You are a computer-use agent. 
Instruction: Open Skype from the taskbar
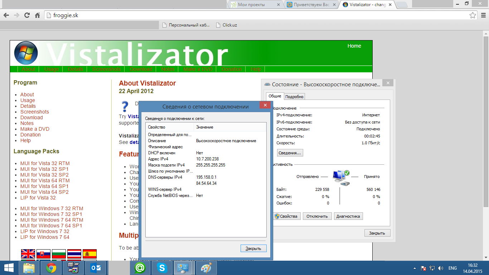tap(162, 268)
